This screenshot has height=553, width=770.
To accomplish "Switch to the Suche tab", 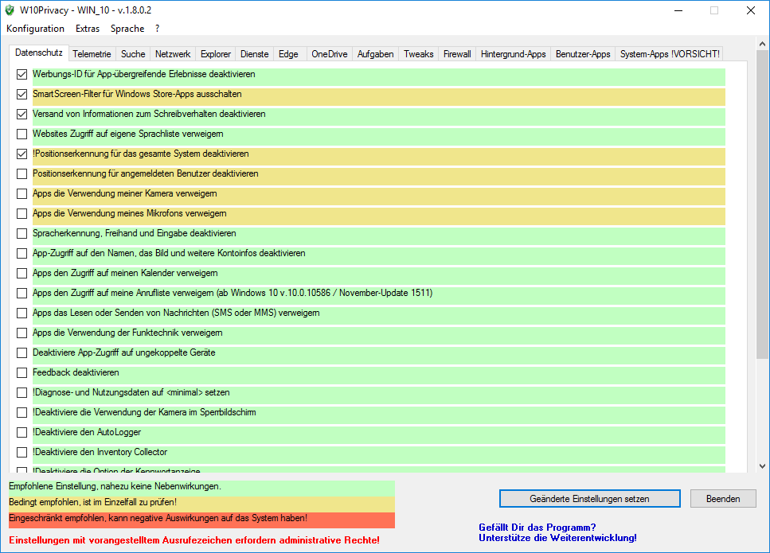I will tap(133, 54).
